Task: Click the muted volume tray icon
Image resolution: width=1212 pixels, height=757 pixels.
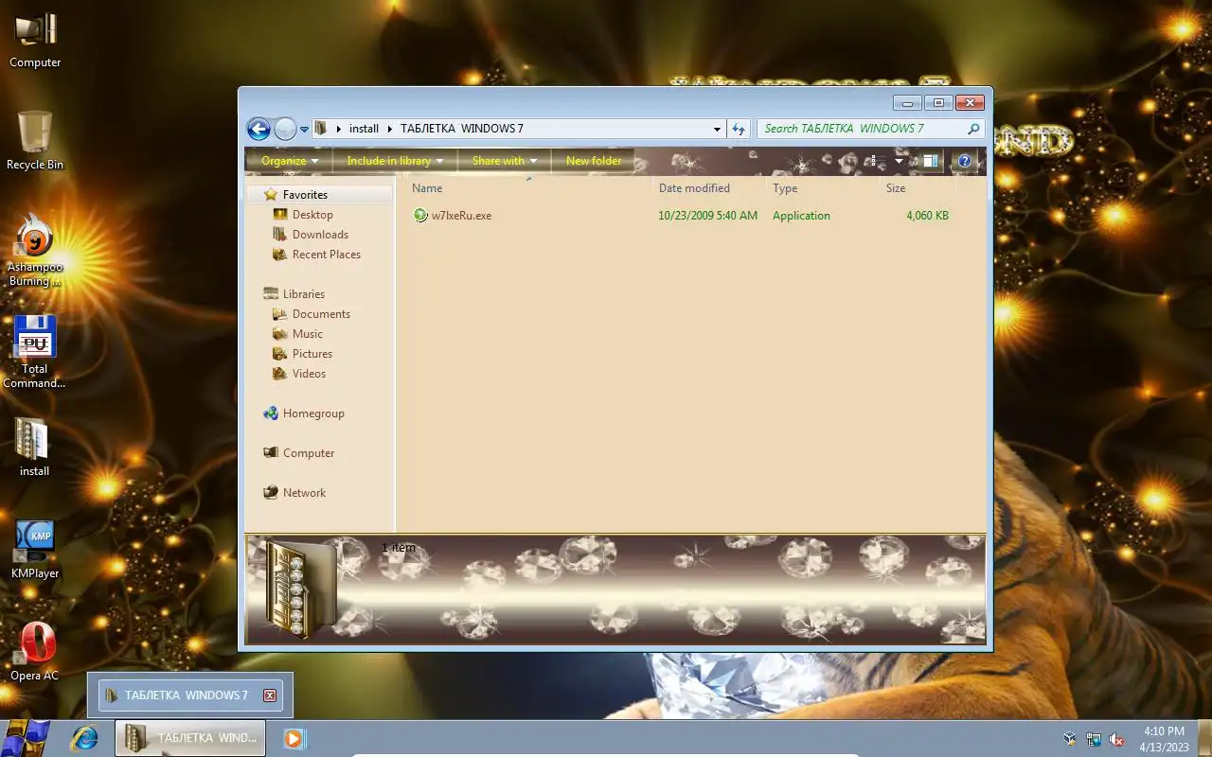Action: tap(1117, 739)
